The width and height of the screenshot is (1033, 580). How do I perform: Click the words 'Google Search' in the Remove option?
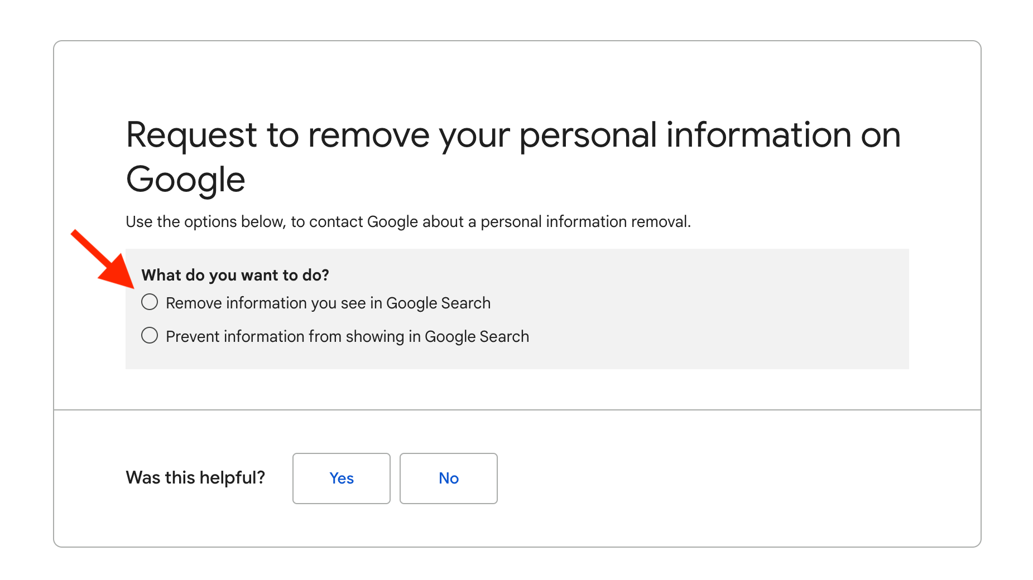point(438,303)
